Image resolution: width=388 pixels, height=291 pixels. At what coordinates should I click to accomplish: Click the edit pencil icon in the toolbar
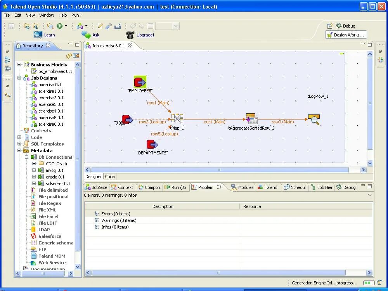(100, 26)
